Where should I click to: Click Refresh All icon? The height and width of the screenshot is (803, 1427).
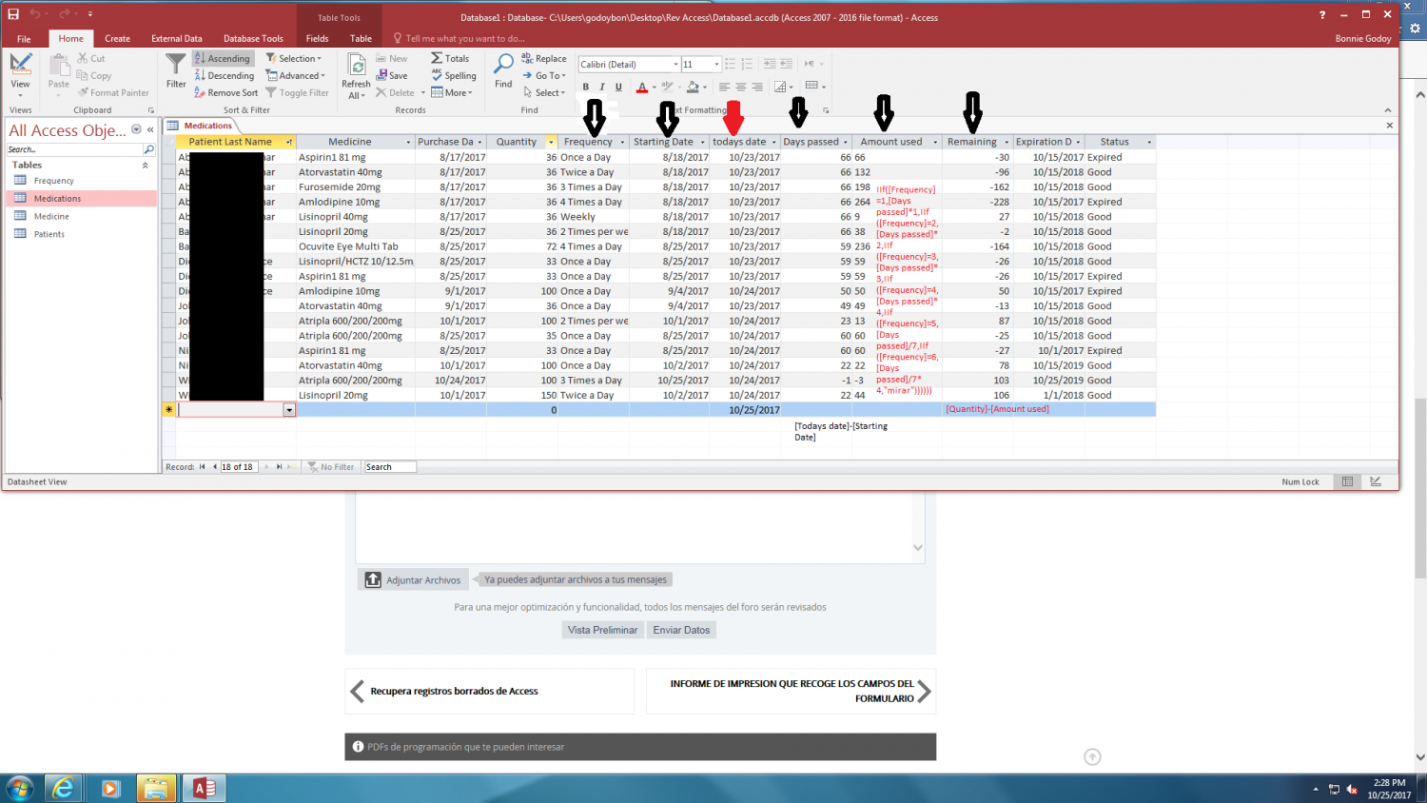point(357,76)
